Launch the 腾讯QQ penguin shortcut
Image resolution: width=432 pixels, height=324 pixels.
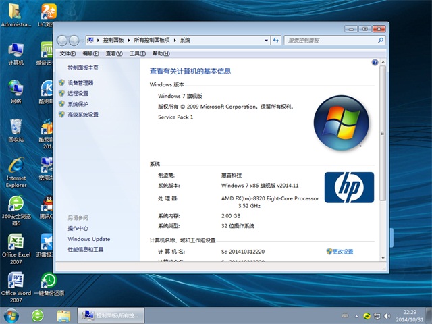[x=47, y=207]
